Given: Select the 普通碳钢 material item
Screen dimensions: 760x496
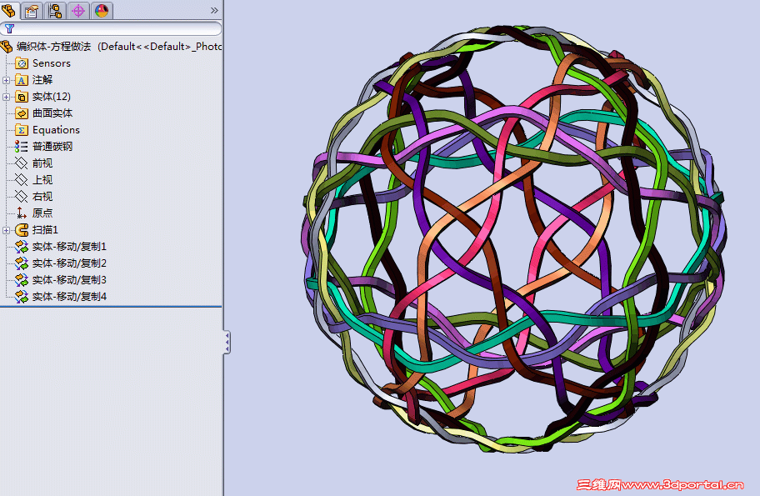Looking at the screenshot, I should click(52, 147).
